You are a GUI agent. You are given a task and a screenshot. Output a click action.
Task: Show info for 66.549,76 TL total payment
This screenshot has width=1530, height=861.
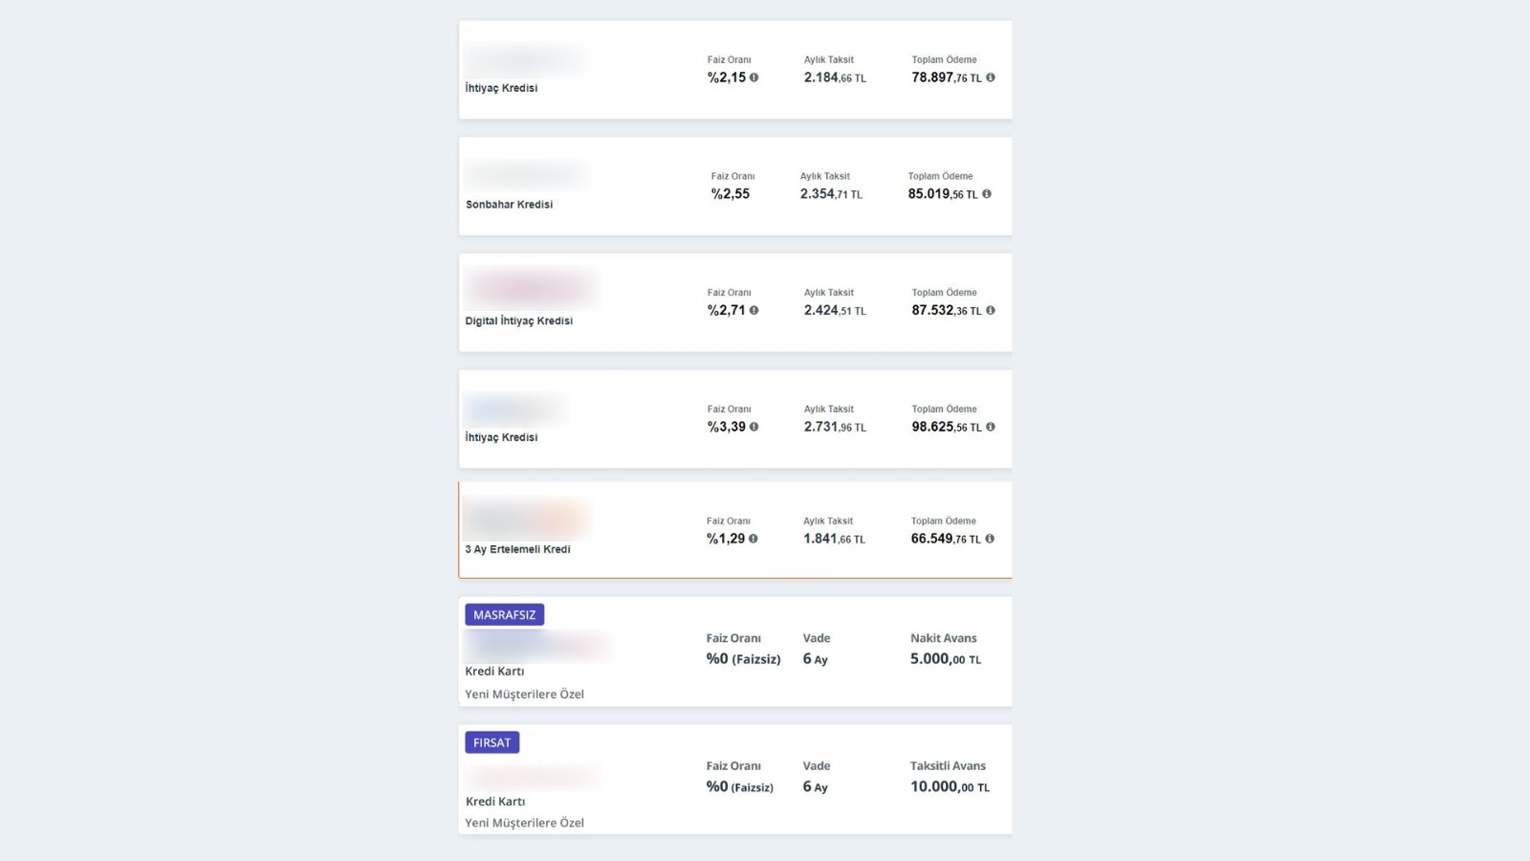[990, 539]
